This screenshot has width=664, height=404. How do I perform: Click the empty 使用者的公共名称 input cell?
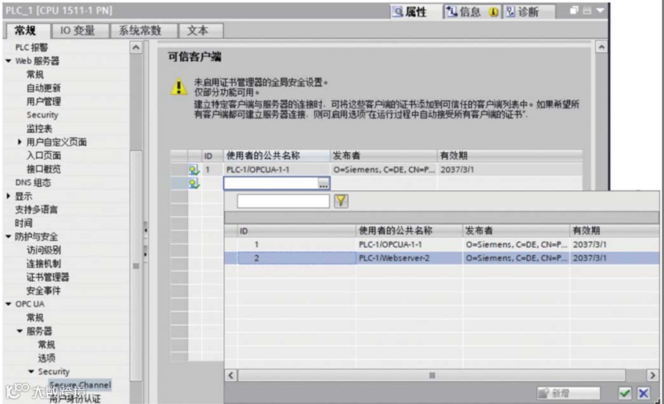click(271, 183)
